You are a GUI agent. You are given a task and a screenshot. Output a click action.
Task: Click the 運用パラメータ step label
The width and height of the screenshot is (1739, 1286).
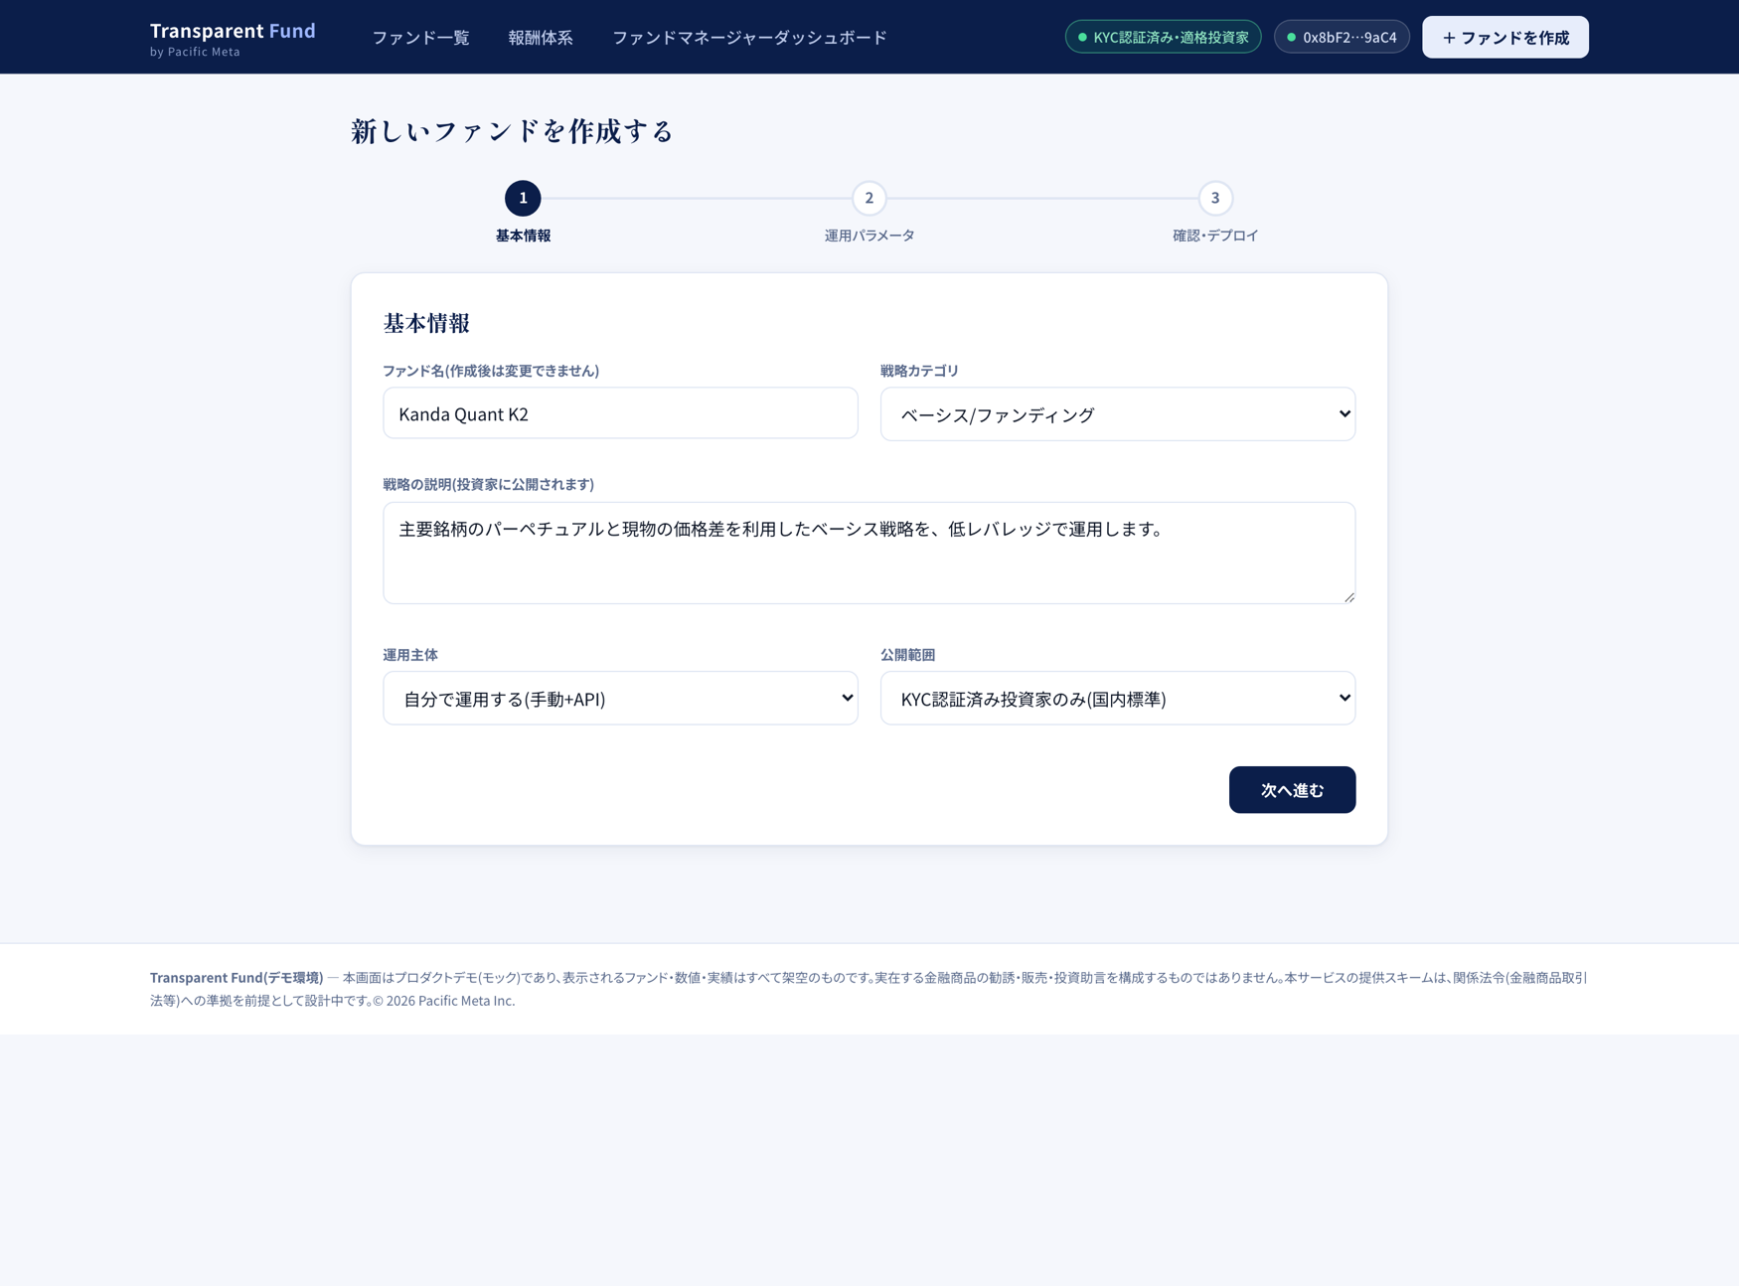869,236
